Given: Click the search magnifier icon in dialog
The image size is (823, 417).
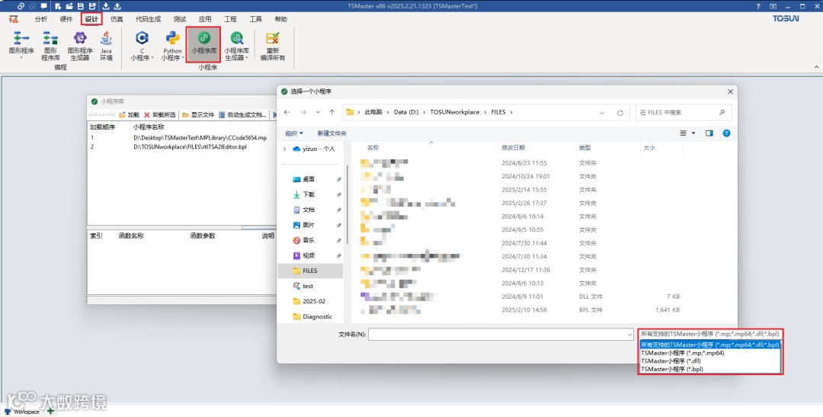Looking at the screenshot, I should [722, 112].
